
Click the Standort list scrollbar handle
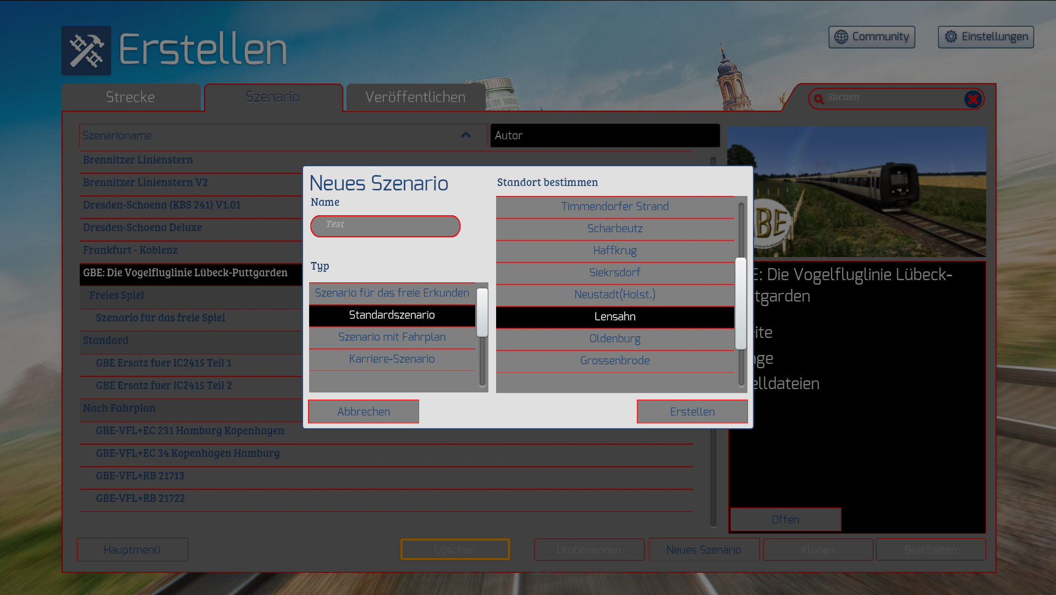click(741, 303)
